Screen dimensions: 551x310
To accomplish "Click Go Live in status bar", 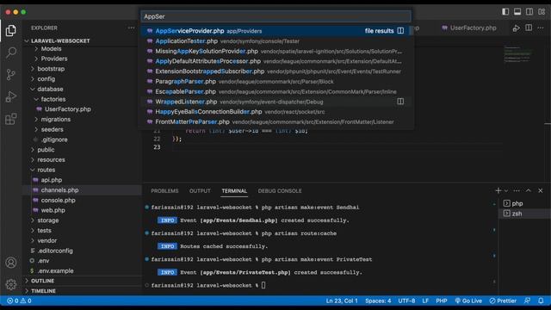I will click(x=468, y=301).
